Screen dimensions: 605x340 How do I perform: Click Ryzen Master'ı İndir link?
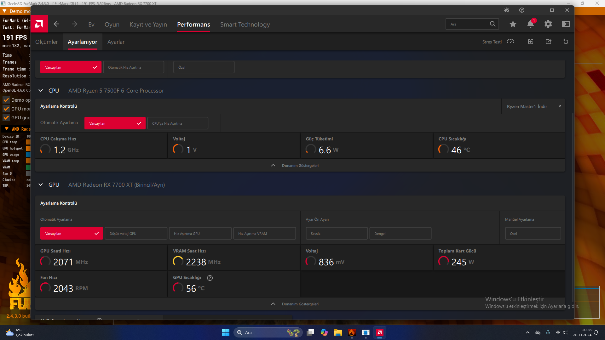(533, 106)
